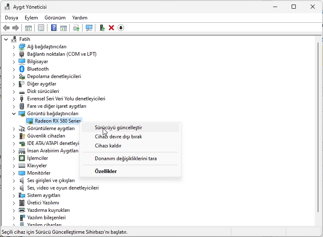The image size is (323, 237).
Task: Click the green-arrow computer icon in toolbar
Action: click(x=102, y=28)
